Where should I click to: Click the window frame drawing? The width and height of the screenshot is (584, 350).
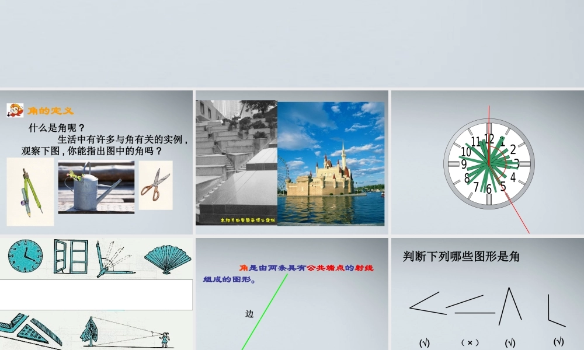(x=71, y=256)
